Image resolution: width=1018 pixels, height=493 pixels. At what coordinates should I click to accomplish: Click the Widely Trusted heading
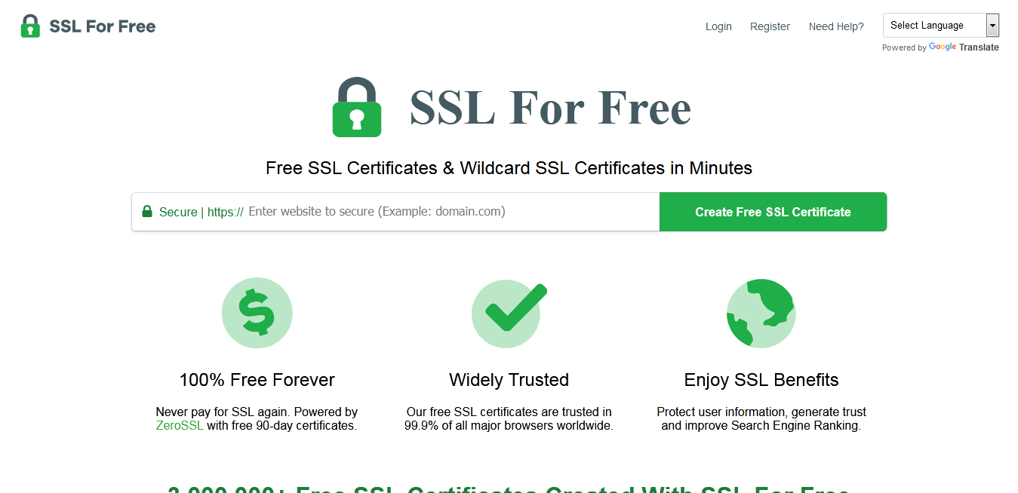point(509,379)
